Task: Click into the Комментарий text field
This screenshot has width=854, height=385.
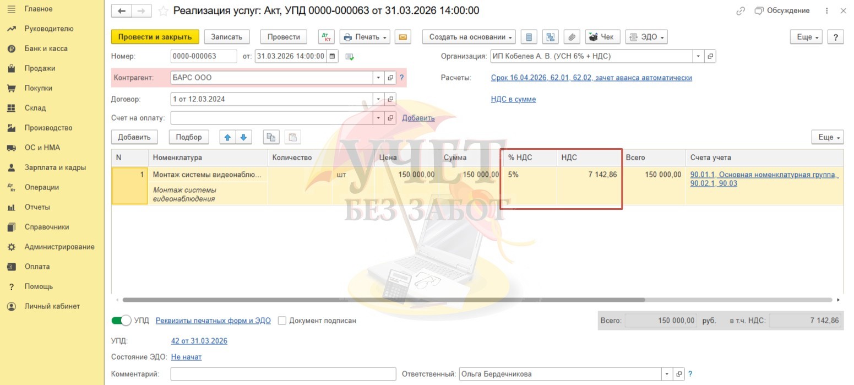Action: point(283,374)
